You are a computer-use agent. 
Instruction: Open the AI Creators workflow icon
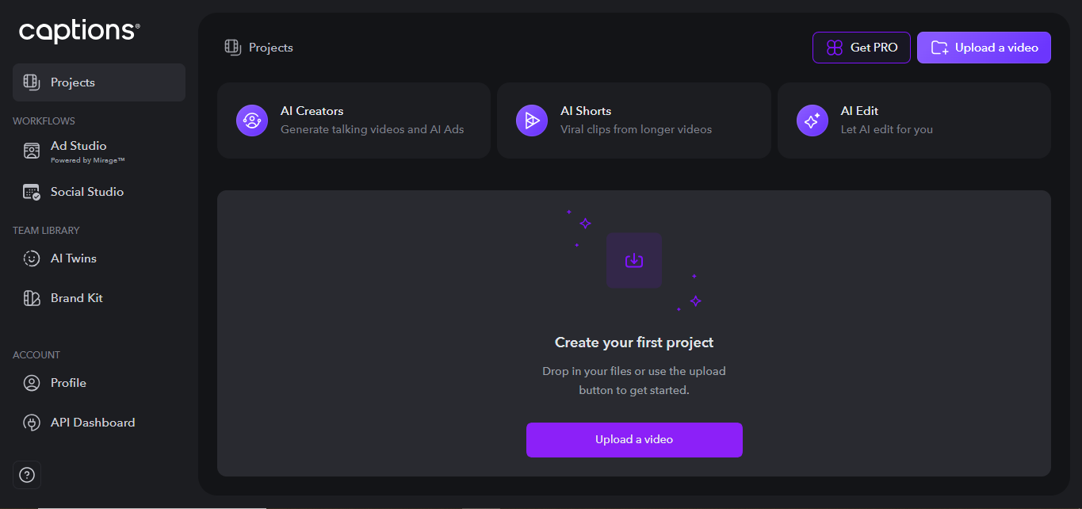tap(251, 120)
